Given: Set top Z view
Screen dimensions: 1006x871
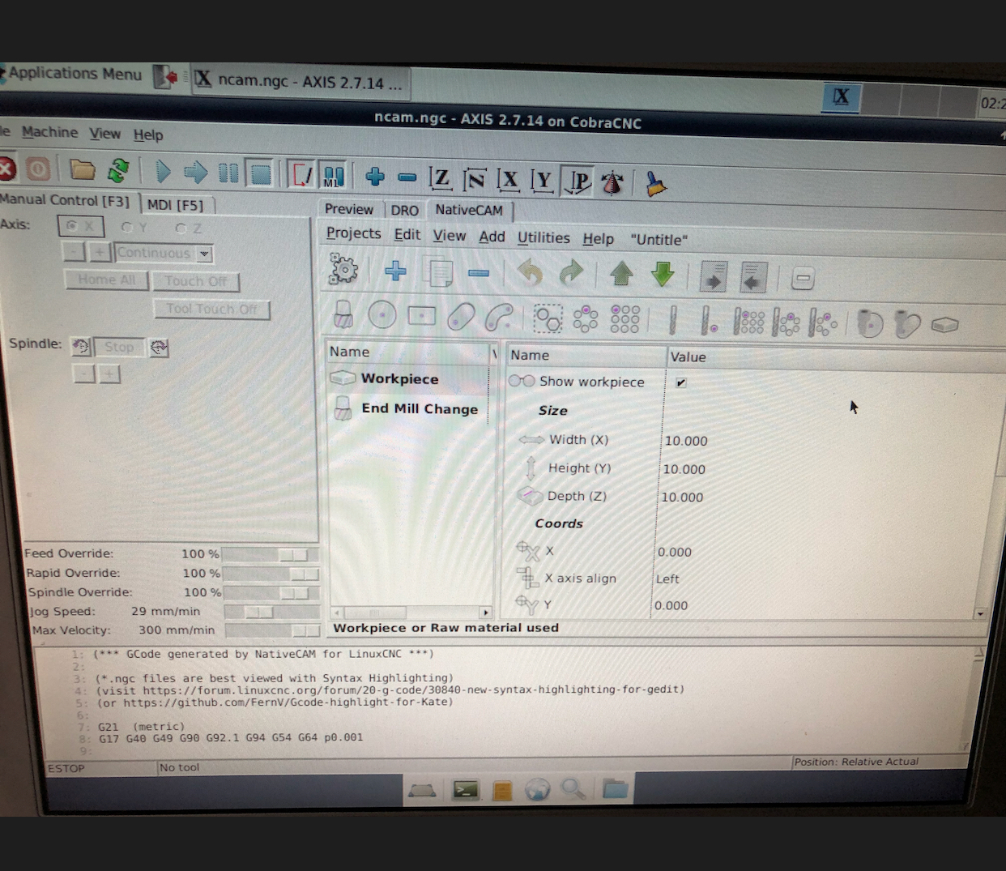Looking at the screenshot, I should click(440, 178).
